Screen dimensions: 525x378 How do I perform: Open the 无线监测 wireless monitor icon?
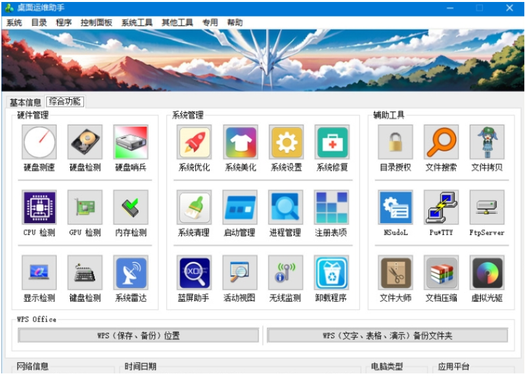286,272
